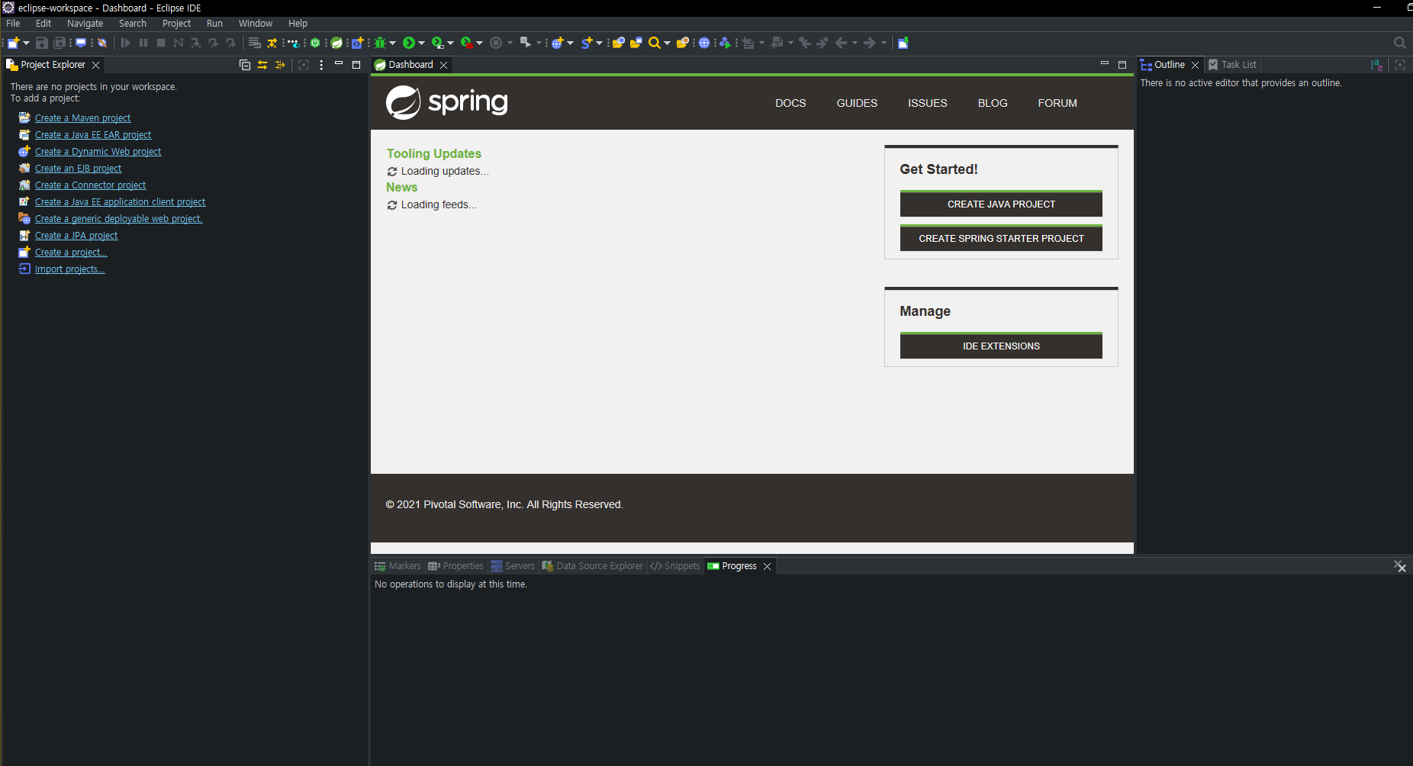Click the Open Web Browser globe icon
This screenshot has height=766, width=1413.
pos(704,43)
